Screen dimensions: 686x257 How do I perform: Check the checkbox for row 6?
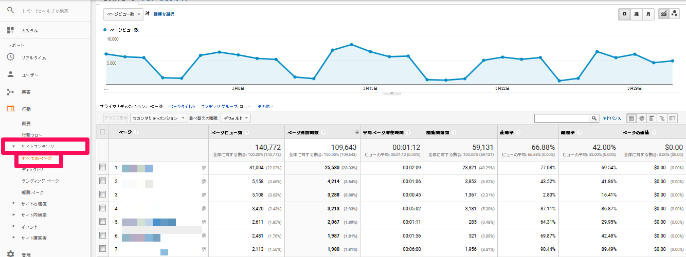coord(103,235)
